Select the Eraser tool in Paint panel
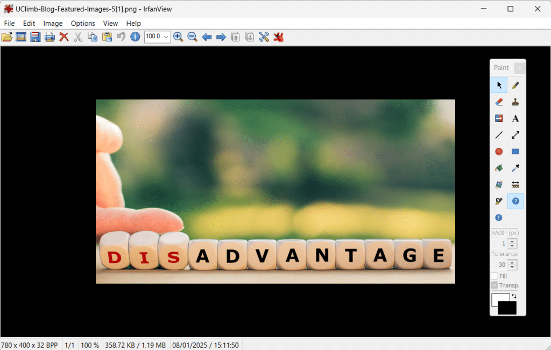This screenshot has height=350, width=551. (498, 101)
